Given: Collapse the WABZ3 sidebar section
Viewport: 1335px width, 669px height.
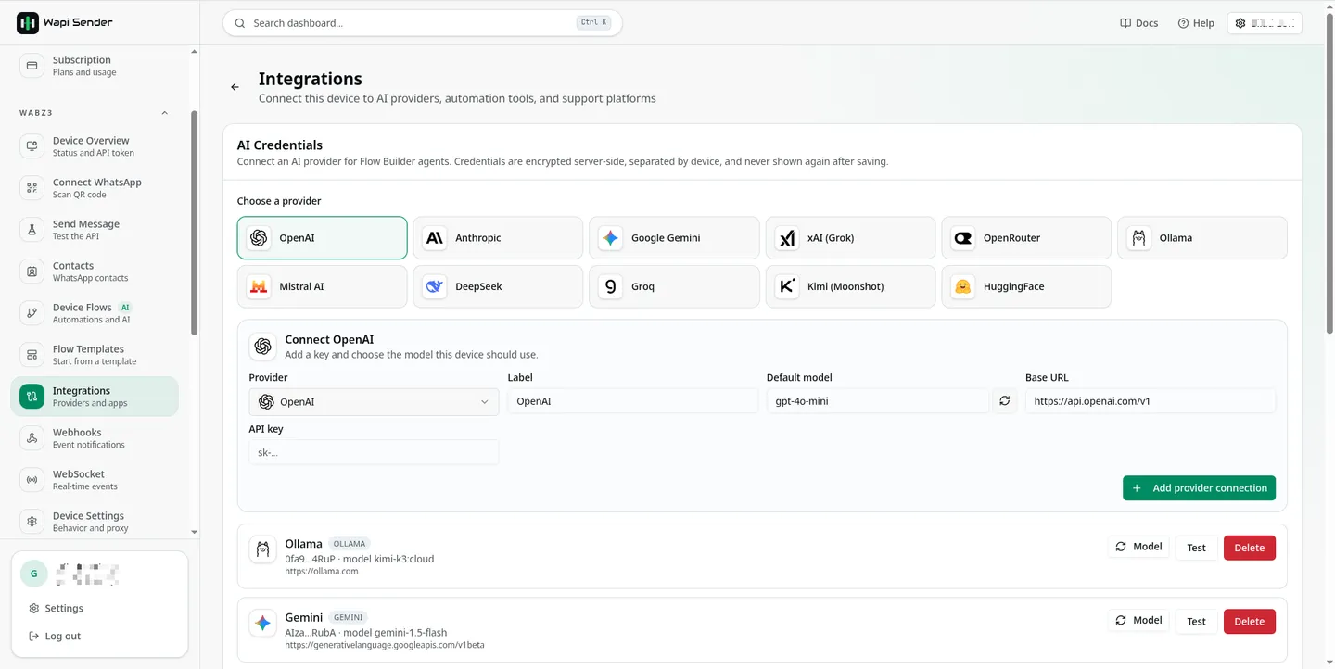Looking at the screenshot, I should point(165,113).
